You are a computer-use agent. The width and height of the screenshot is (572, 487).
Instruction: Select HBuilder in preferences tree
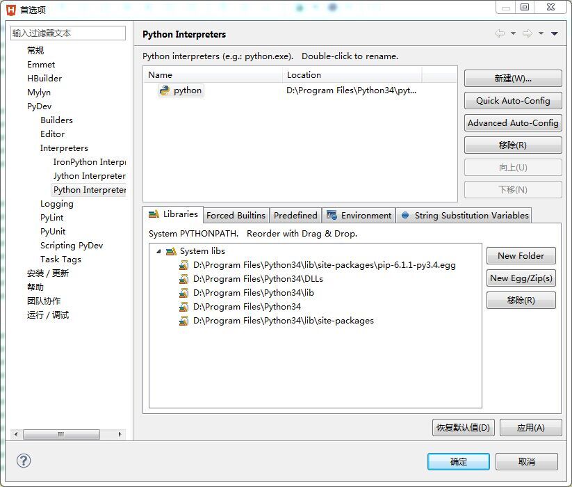click(x=44, y=79)
